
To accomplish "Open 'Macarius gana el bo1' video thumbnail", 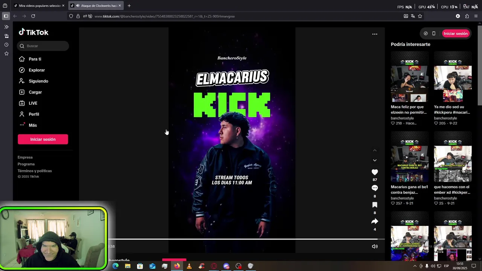I will pyautogui.click(x=410, y=157).
